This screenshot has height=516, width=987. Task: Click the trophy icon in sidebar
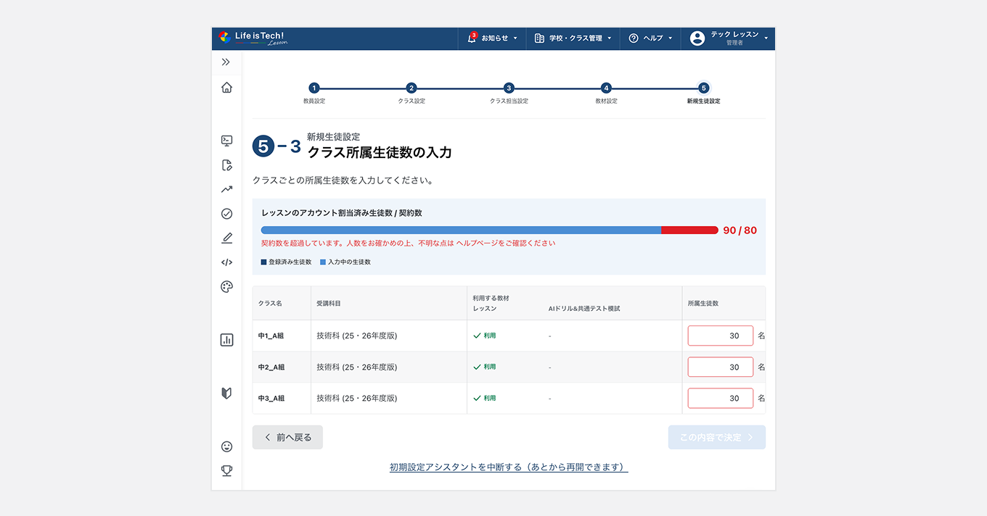click(226, 471)
